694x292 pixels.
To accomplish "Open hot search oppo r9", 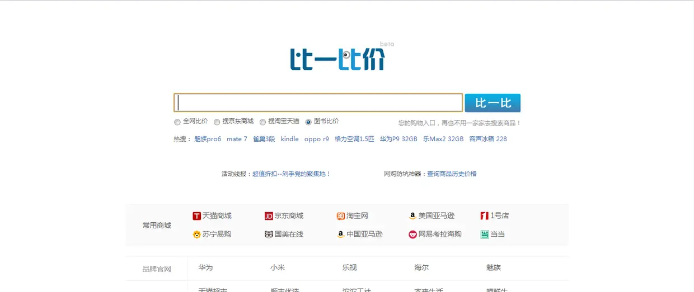I will pyautogui.click(x=317, y=139).
